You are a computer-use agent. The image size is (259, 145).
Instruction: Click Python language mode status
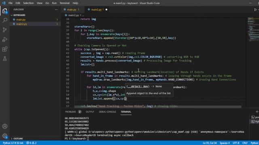tap(255, 143)
